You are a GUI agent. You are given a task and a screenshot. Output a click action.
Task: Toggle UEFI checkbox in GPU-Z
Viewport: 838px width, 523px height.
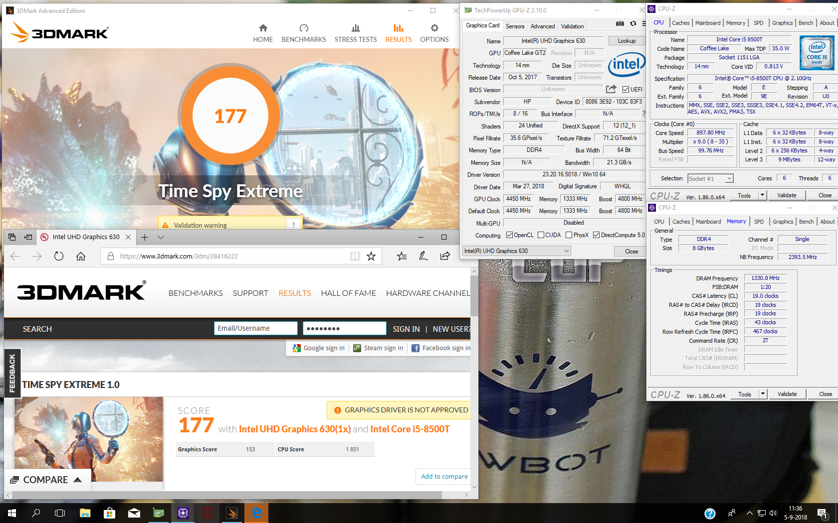tap(626, 90)
